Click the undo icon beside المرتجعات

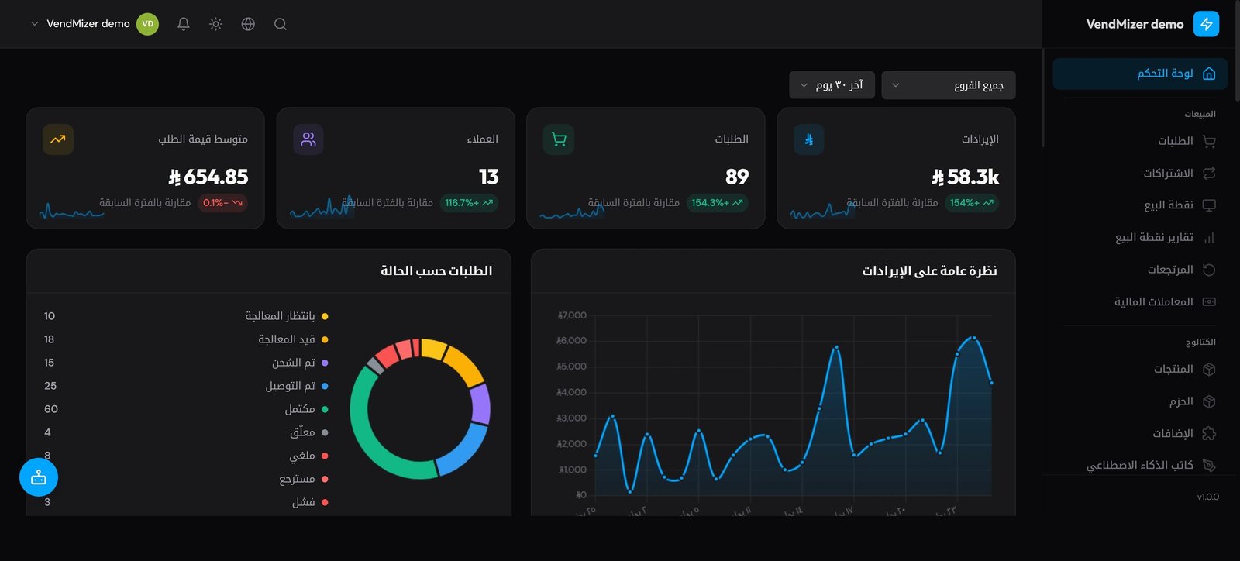coord(1209,270)
